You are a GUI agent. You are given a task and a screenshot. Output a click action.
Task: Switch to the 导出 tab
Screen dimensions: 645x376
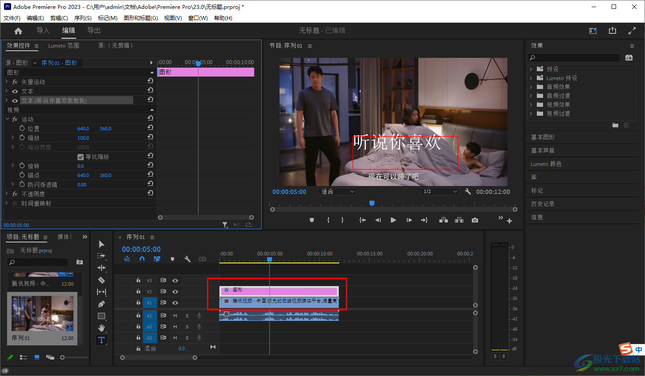[94, 31]
